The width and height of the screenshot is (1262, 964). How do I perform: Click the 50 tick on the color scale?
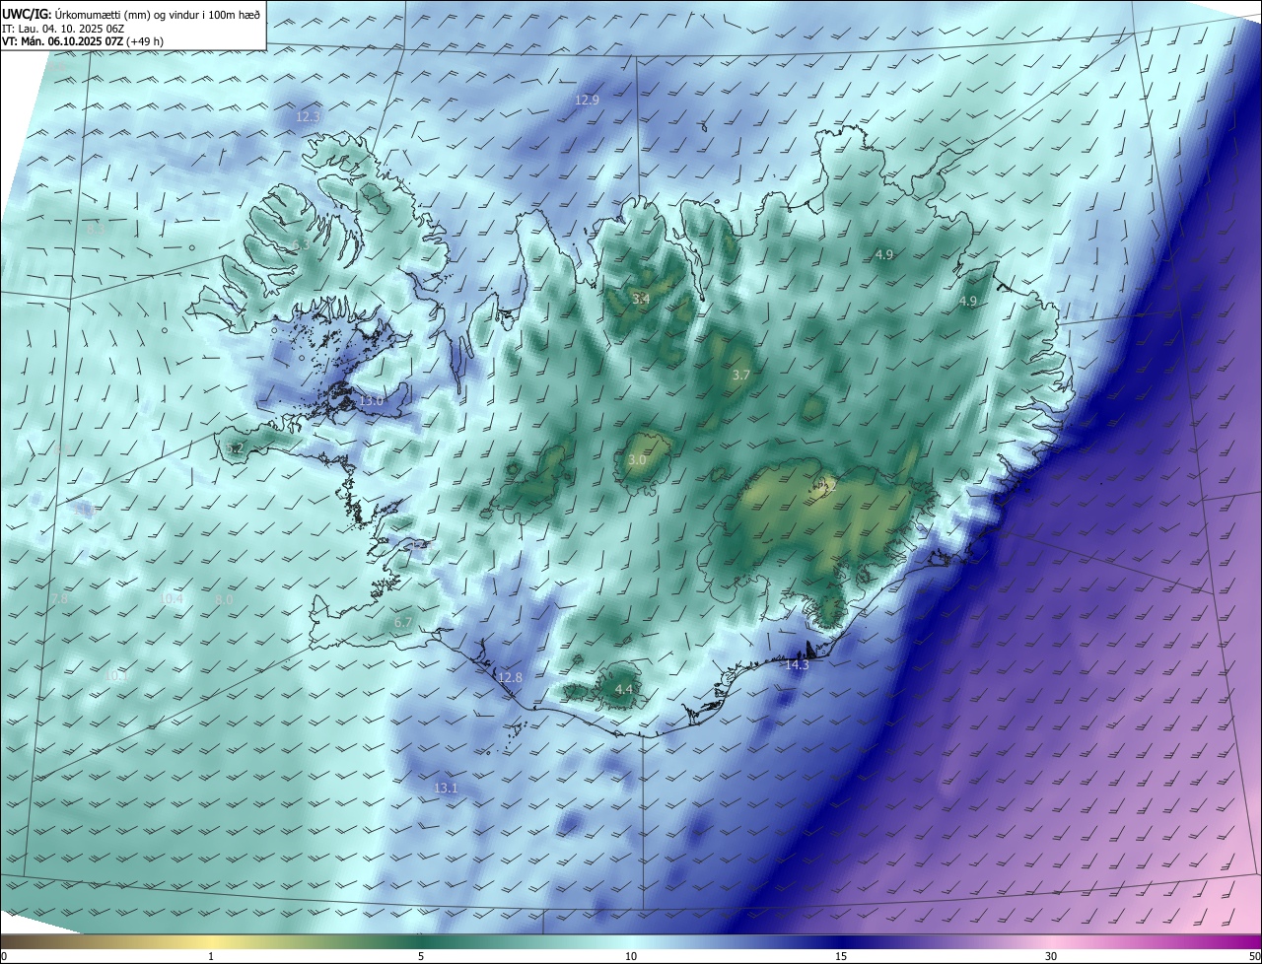pyautogui.click(x=1254, y=957)
